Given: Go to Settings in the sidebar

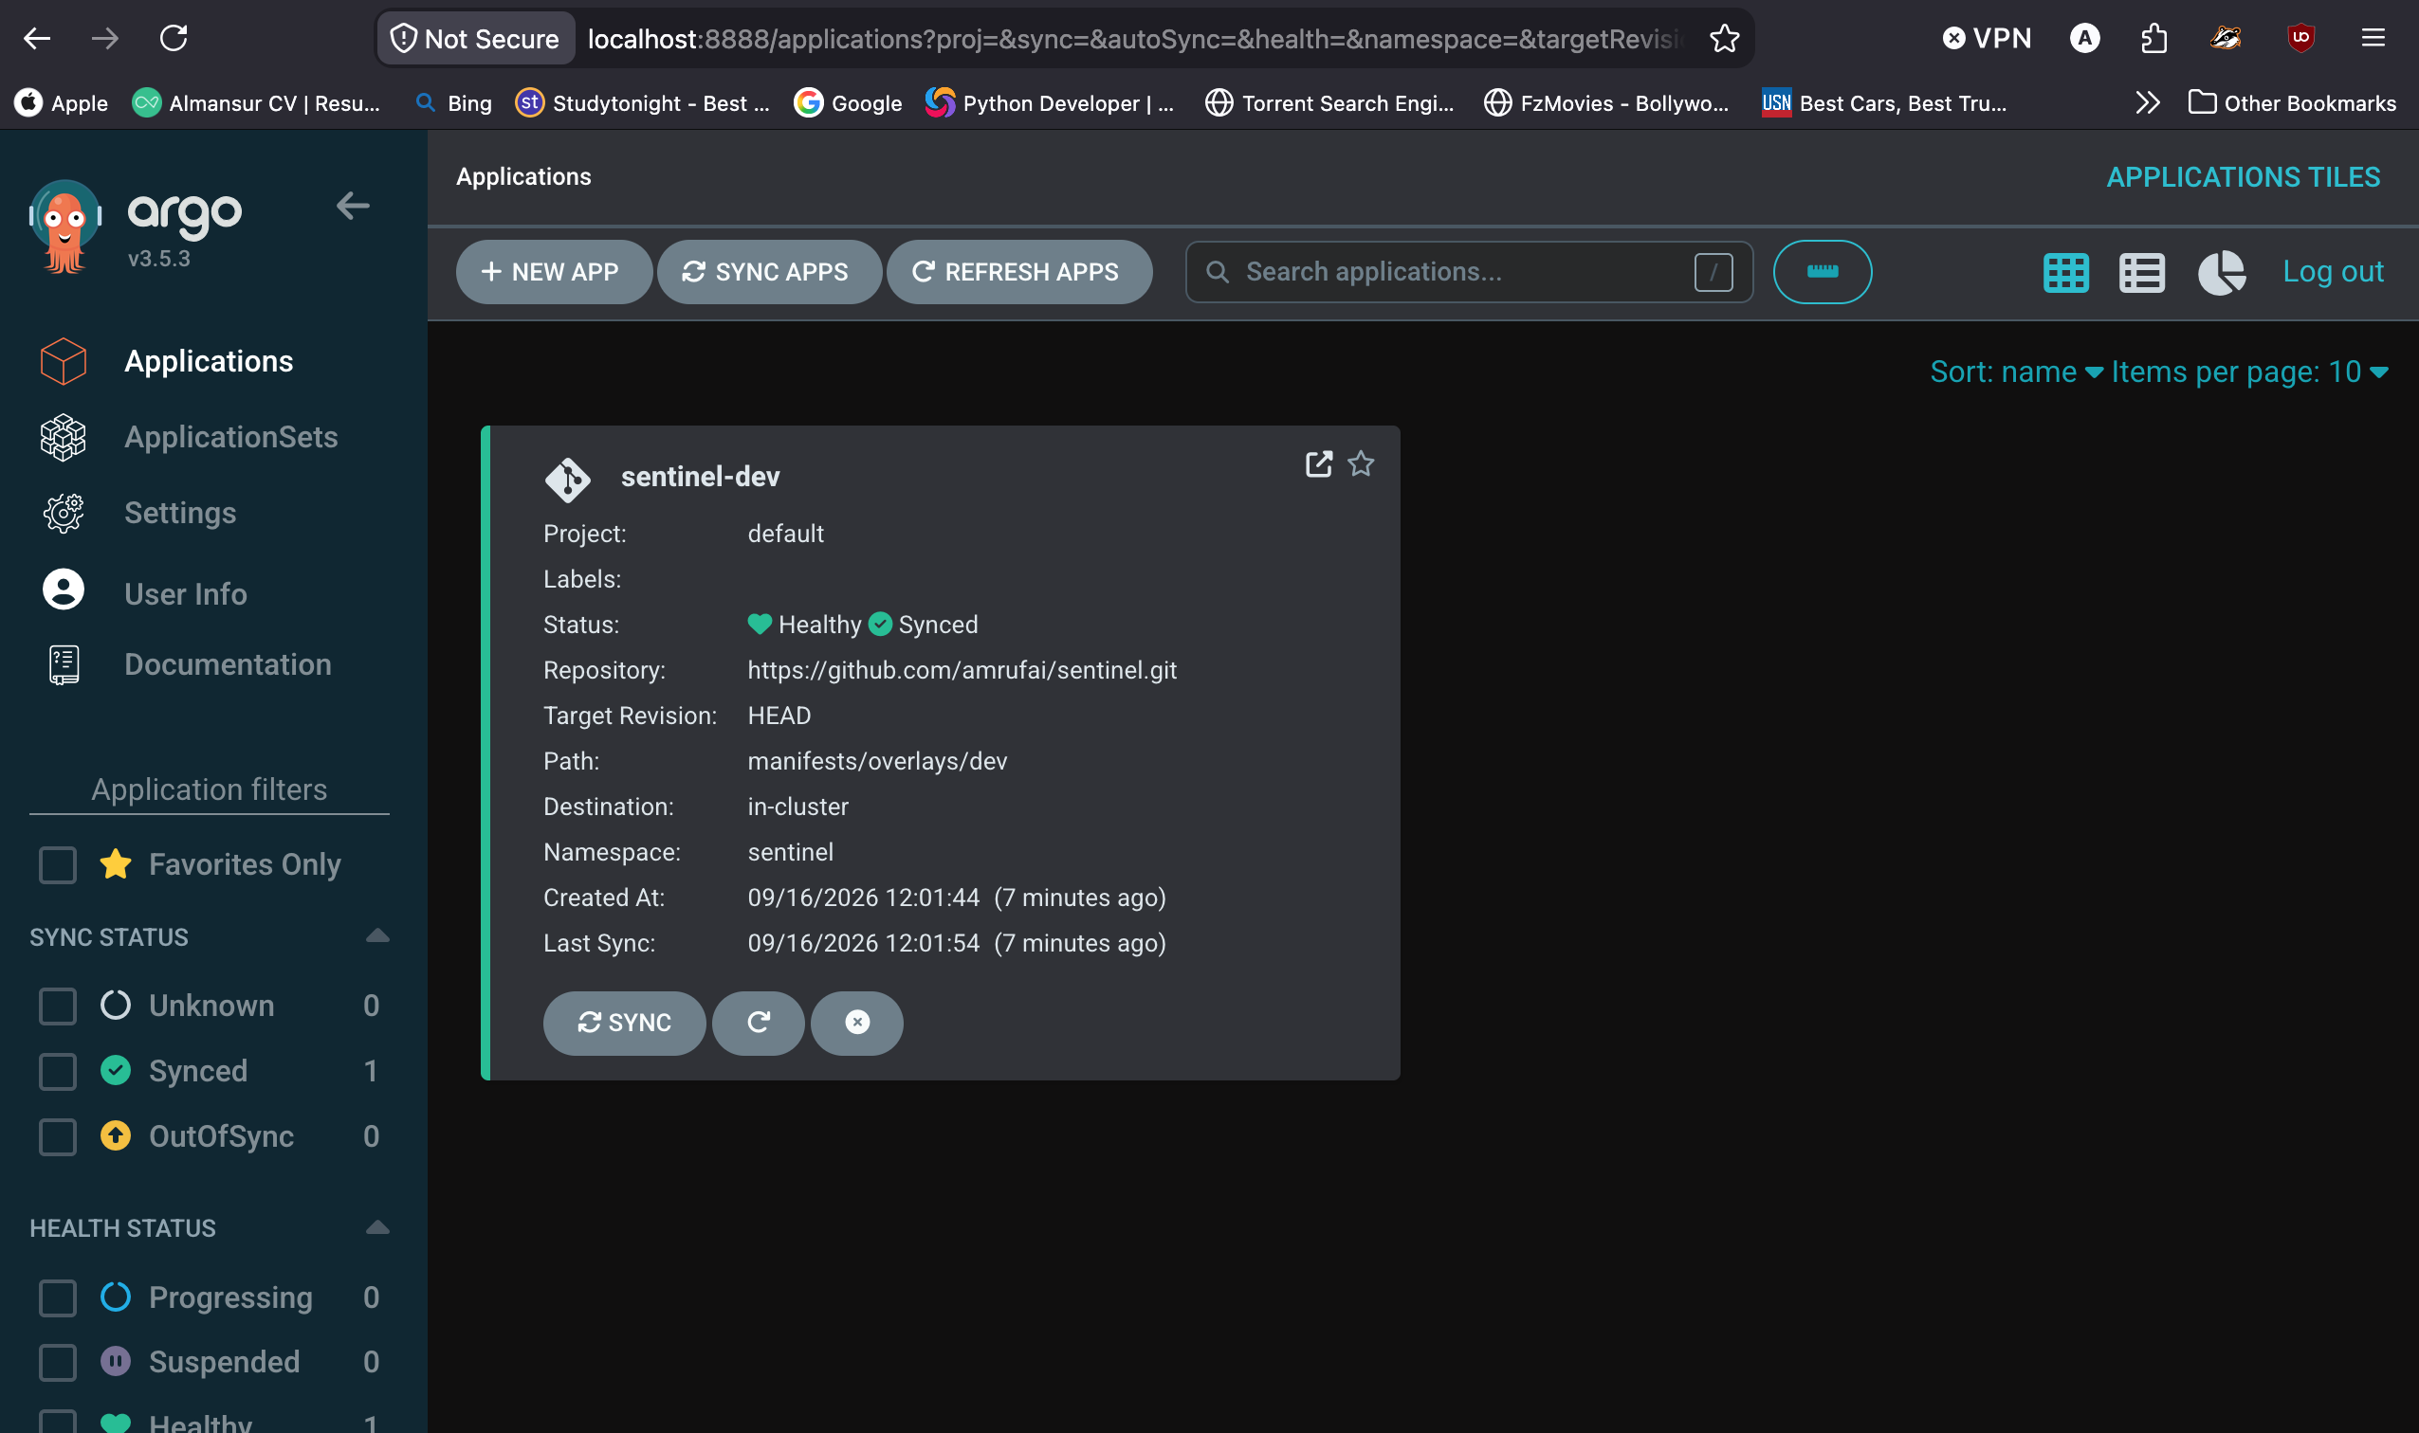Looking at the screenshot, I should click(179, 513).
